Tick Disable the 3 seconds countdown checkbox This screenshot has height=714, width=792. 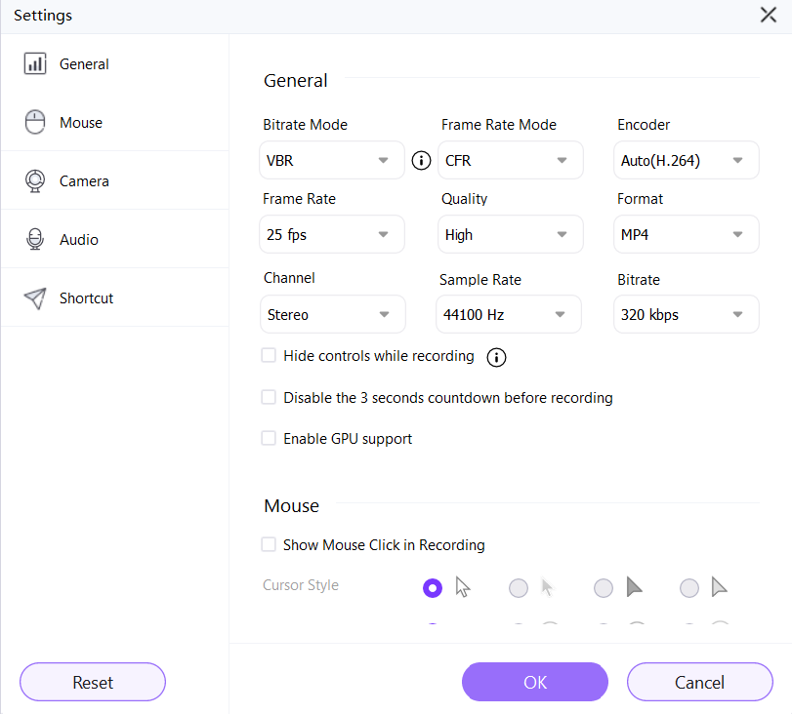(269, 397)
